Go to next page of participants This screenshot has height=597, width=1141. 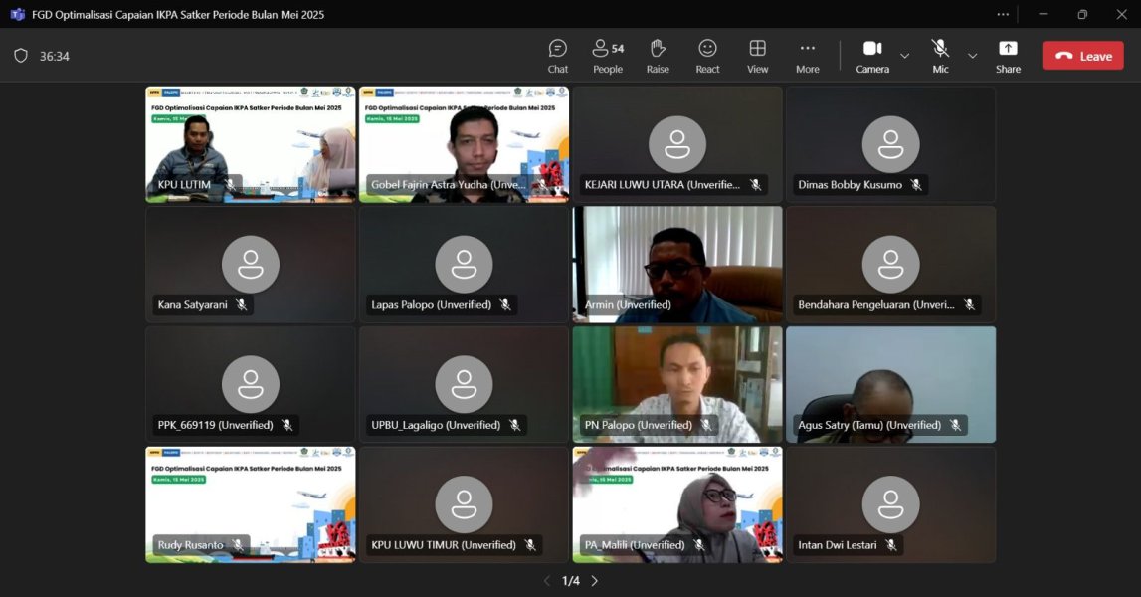coord(595,581)
